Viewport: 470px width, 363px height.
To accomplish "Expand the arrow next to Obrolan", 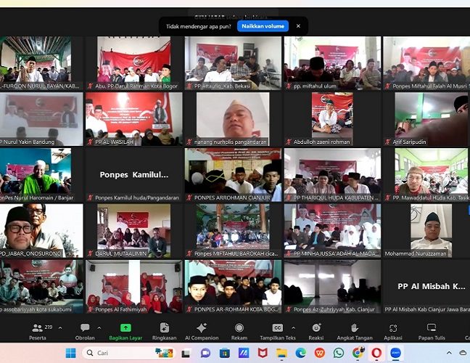I will 100,327.
